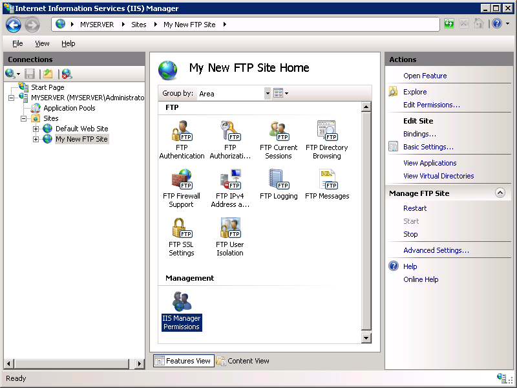Collapse the Sites tree node
Viewport: 517px width, 388px height.
tap(24, 118)
